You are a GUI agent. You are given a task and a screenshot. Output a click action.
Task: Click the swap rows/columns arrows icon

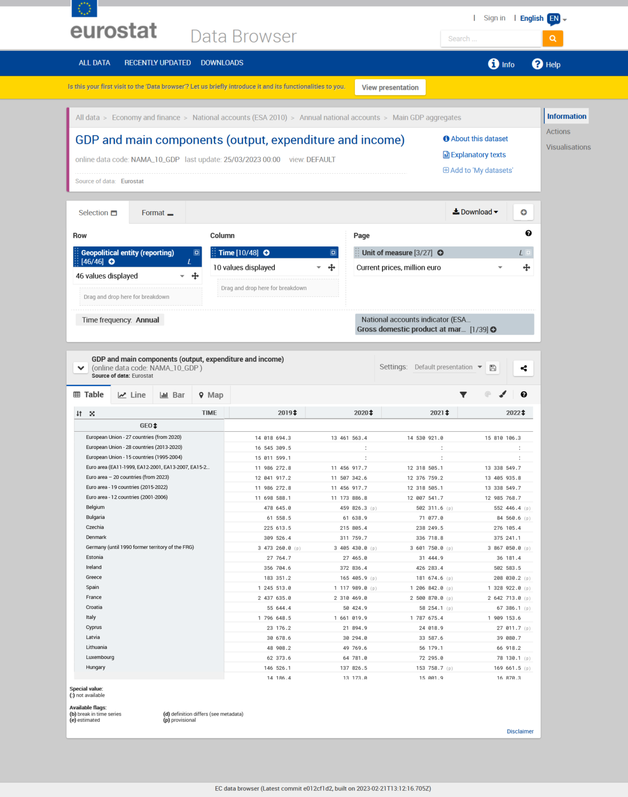point(79,414)
